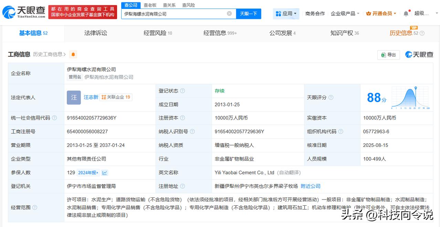Click the 88分 score distribution chart

point(410,98)
